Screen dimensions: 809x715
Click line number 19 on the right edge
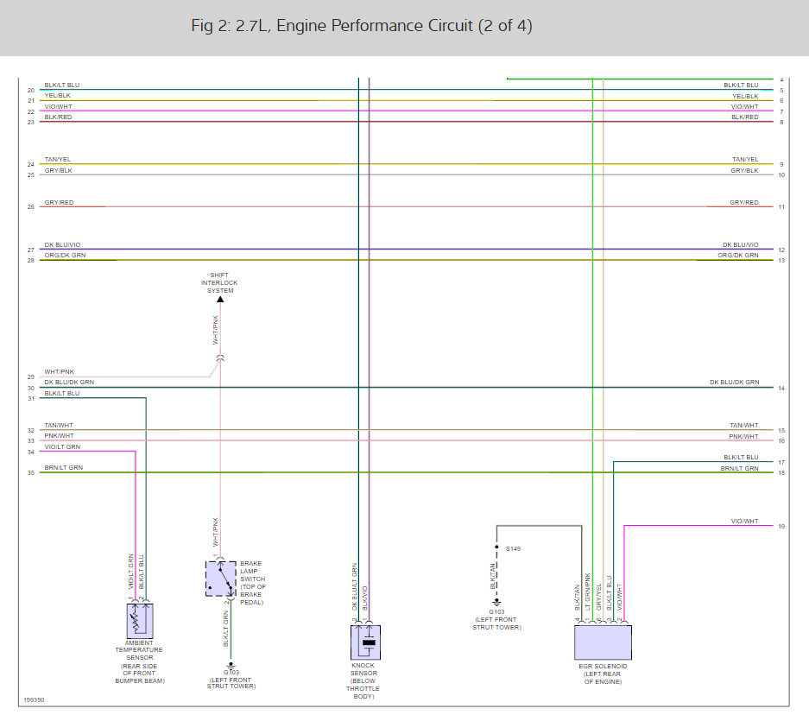pyautogui.click(x=781, y=527)
